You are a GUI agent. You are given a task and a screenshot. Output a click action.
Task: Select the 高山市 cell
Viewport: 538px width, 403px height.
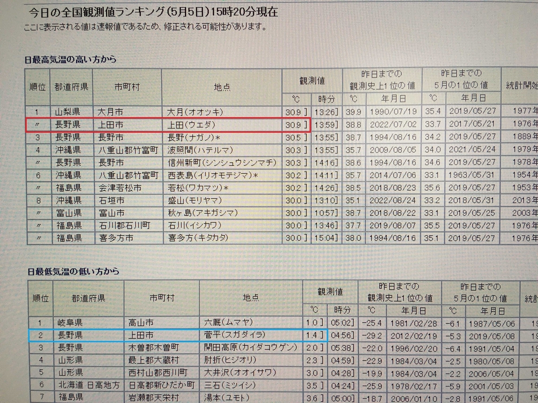[141, 322]
